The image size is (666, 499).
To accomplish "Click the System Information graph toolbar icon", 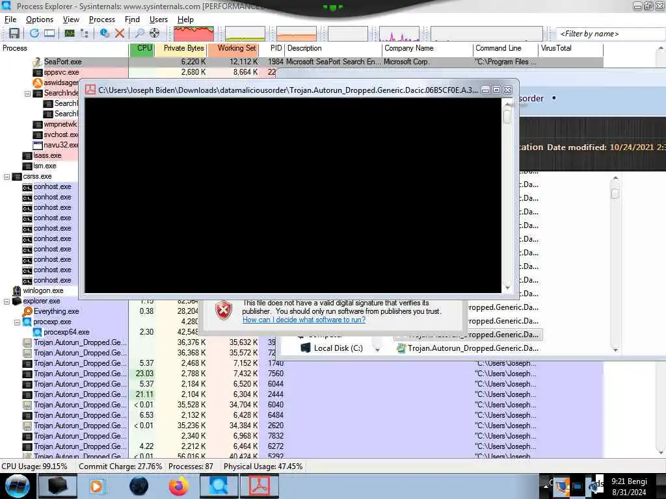I will coord(70,33).
